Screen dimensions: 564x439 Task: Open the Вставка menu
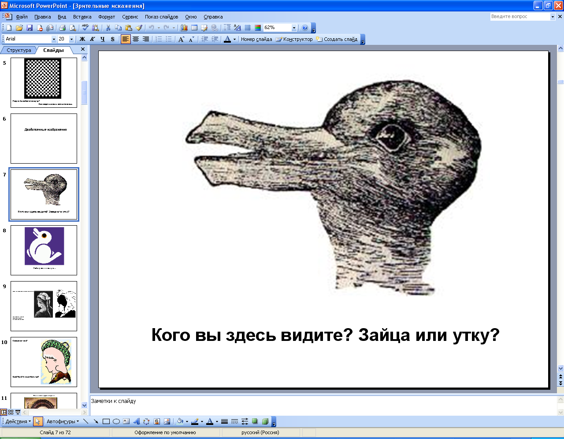82,17
